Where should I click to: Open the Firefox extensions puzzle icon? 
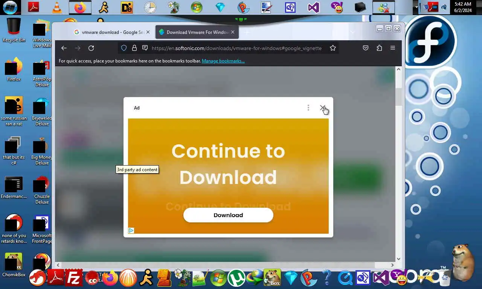[379, 48]
